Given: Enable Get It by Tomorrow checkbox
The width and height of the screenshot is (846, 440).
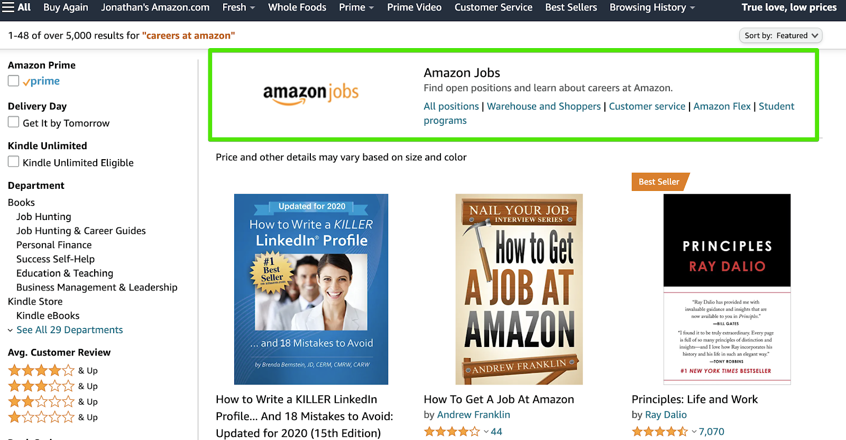Looking at the screenshot, I should pos(14,122).
